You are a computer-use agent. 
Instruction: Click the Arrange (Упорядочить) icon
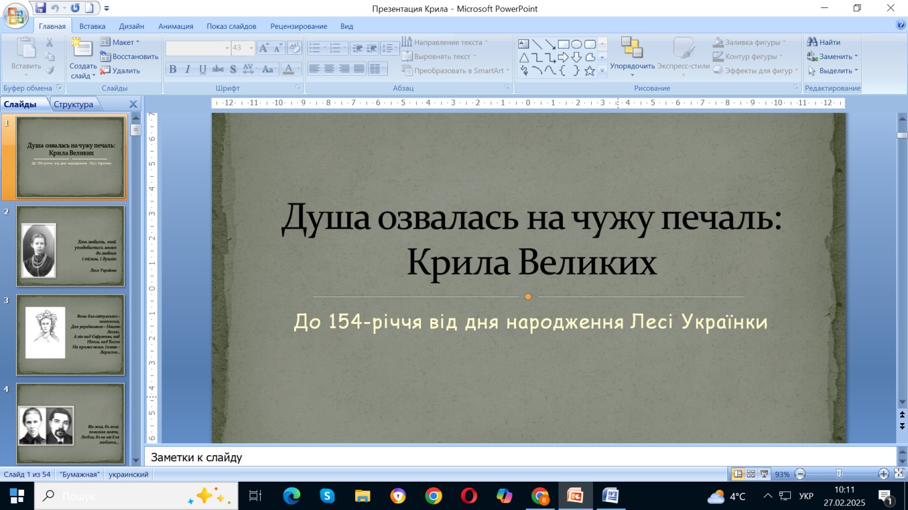pos(632,48)
